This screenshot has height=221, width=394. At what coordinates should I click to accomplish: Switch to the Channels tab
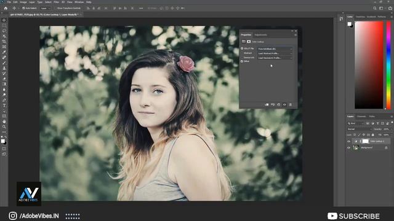361,117
